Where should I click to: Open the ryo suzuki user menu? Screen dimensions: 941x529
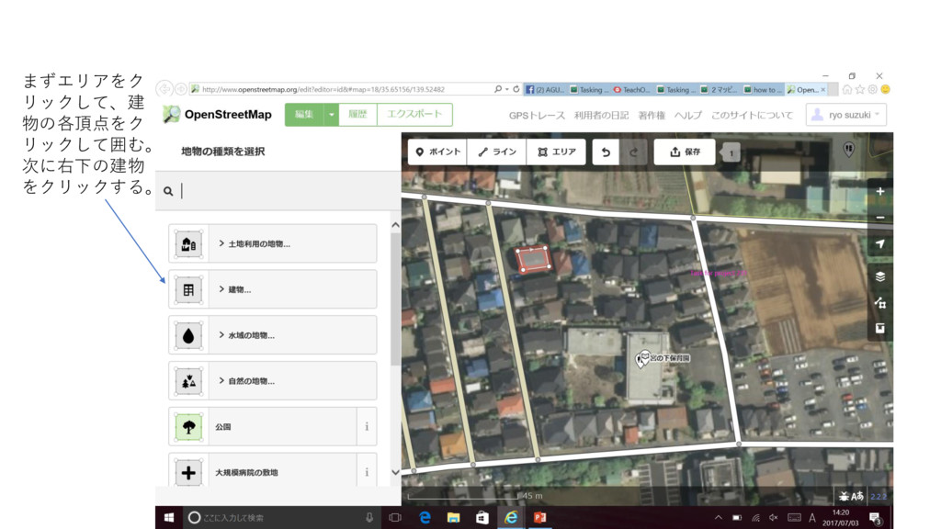(846, 115)
